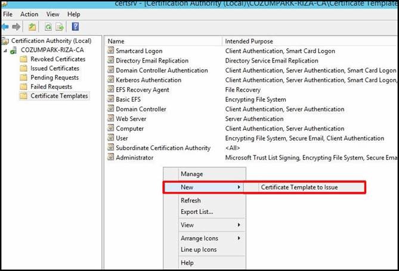The image size is (399, 271).
Task: Click the File Recovery purpose text
Action: point(243,90)
